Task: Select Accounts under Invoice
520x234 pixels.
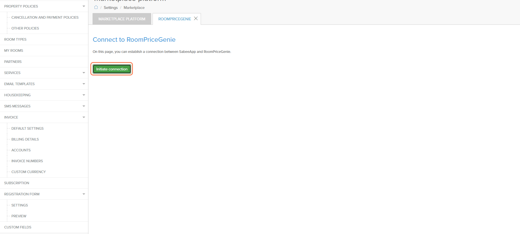Action: tap(21, 150)
